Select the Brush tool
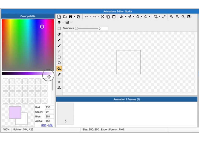The image size is (199, 141). [59, 46]
